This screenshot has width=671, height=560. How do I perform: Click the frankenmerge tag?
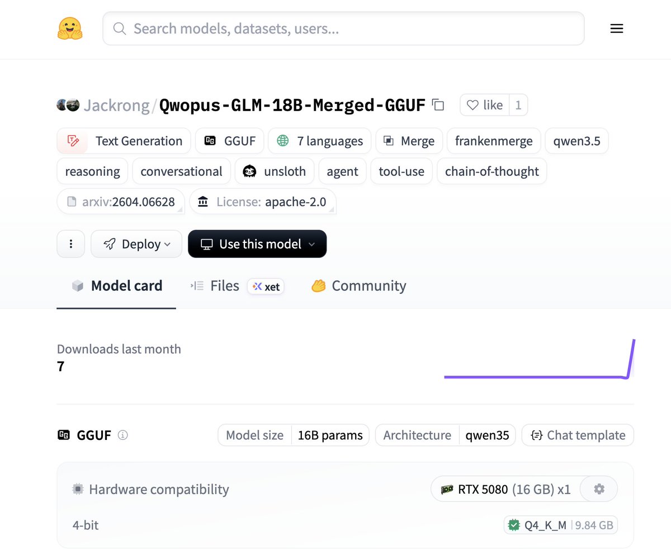pyautogui.click(x=494, y=141)
